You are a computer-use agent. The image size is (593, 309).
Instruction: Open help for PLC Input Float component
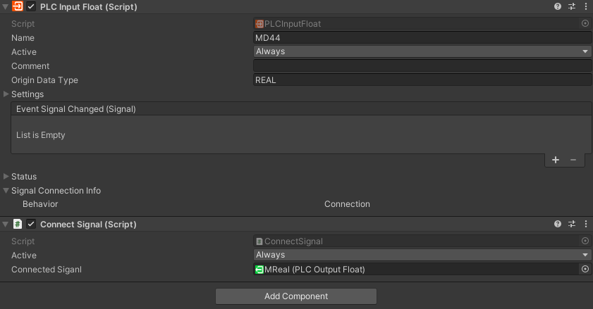click(558, 6)
